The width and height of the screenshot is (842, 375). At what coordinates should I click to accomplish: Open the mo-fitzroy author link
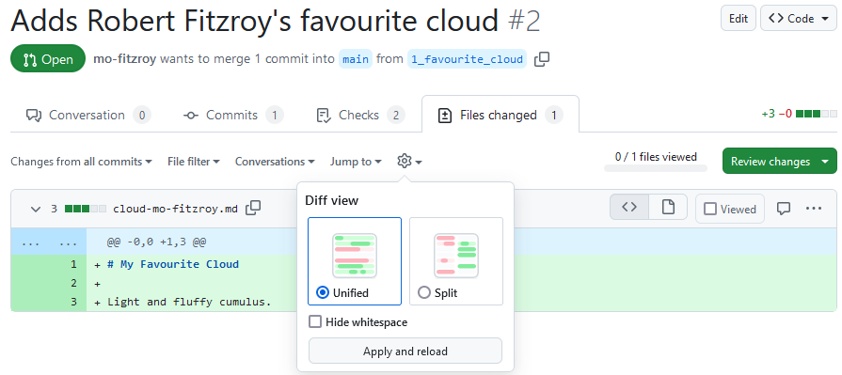point(124,59)
